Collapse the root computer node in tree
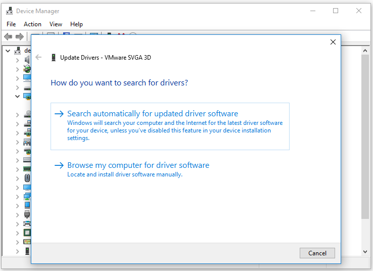373x271 pixels. click(x=8, y=51)
